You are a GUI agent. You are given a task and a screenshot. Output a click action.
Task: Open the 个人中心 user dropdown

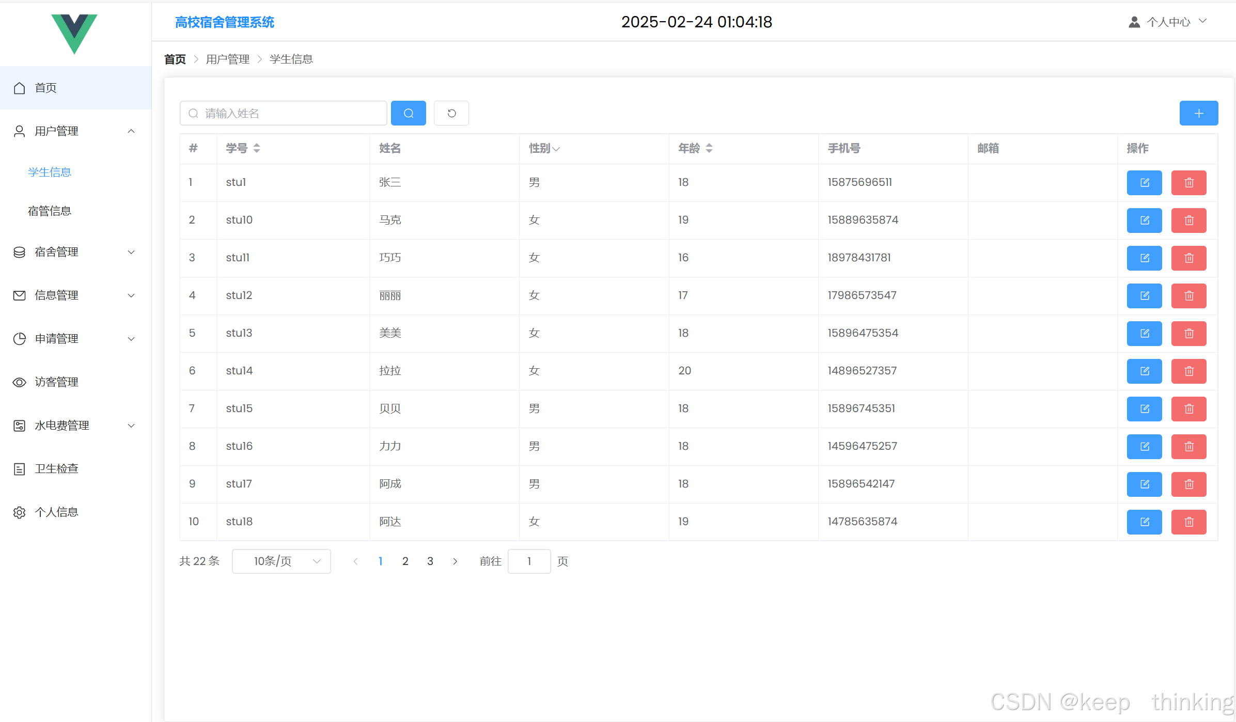click(1168, 22)
